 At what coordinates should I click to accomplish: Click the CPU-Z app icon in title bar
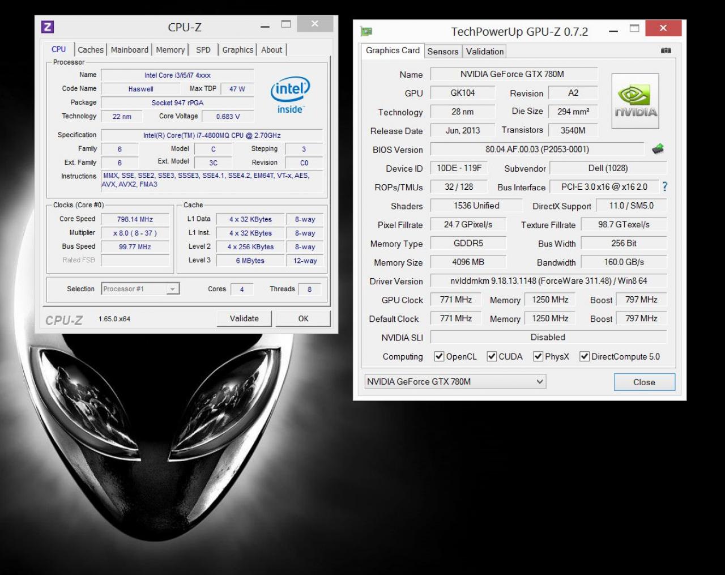(x=48, y=27)
